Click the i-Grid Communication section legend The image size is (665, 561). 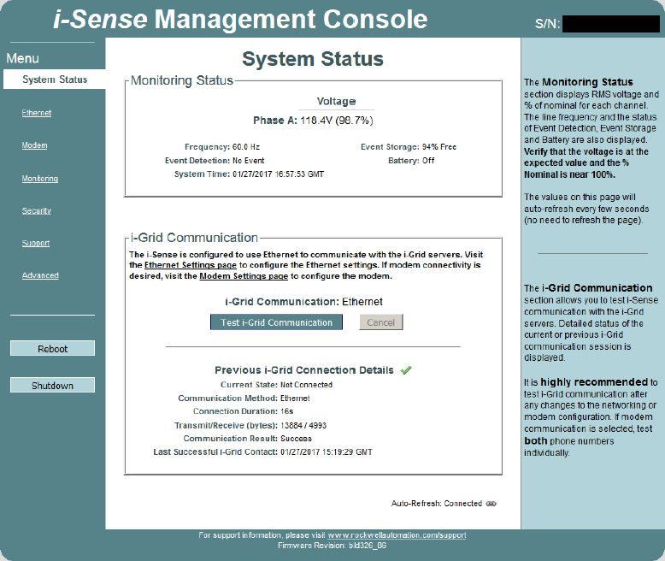point(194,238)
